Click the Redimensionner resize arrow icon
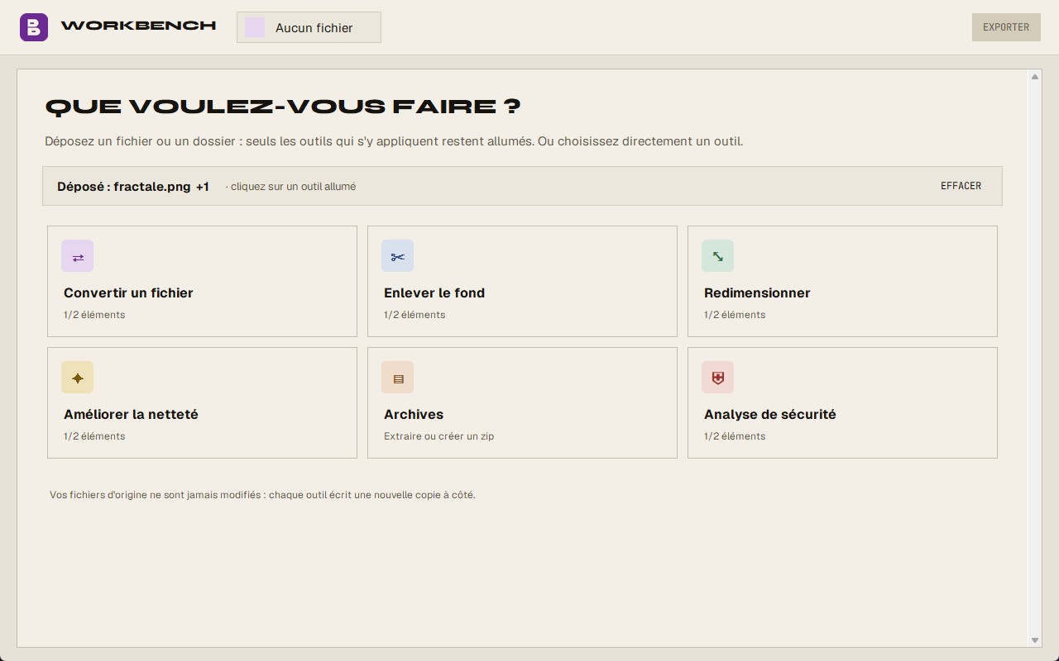The image size is (1059, 661). (x=717, y=256)
